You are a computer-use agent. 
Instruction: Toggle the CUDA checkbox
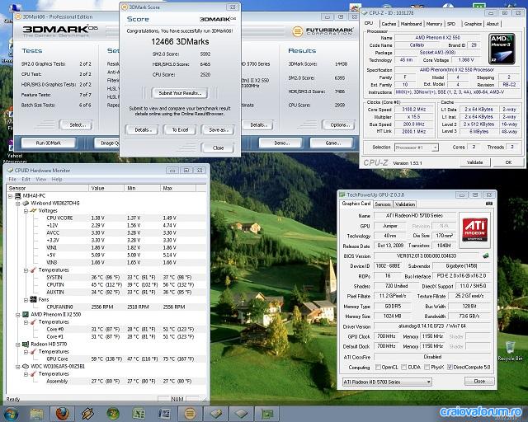pos(403,367)
